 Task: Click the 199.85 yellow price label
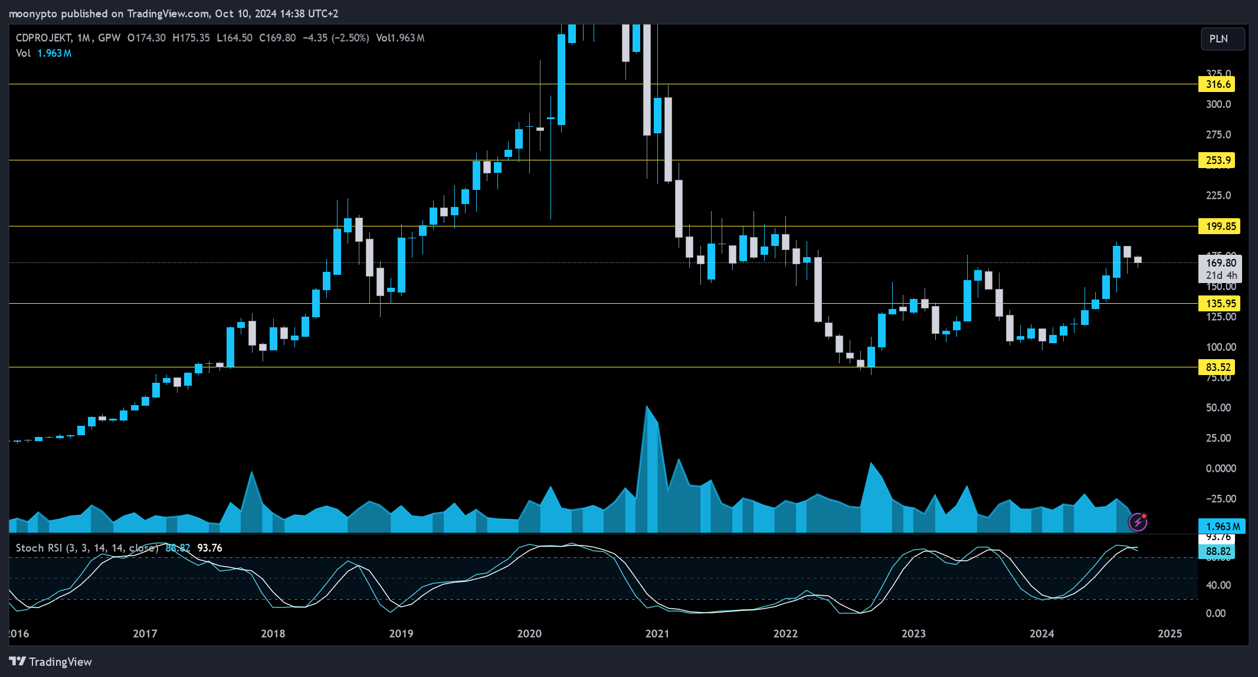click(1219, 226)
